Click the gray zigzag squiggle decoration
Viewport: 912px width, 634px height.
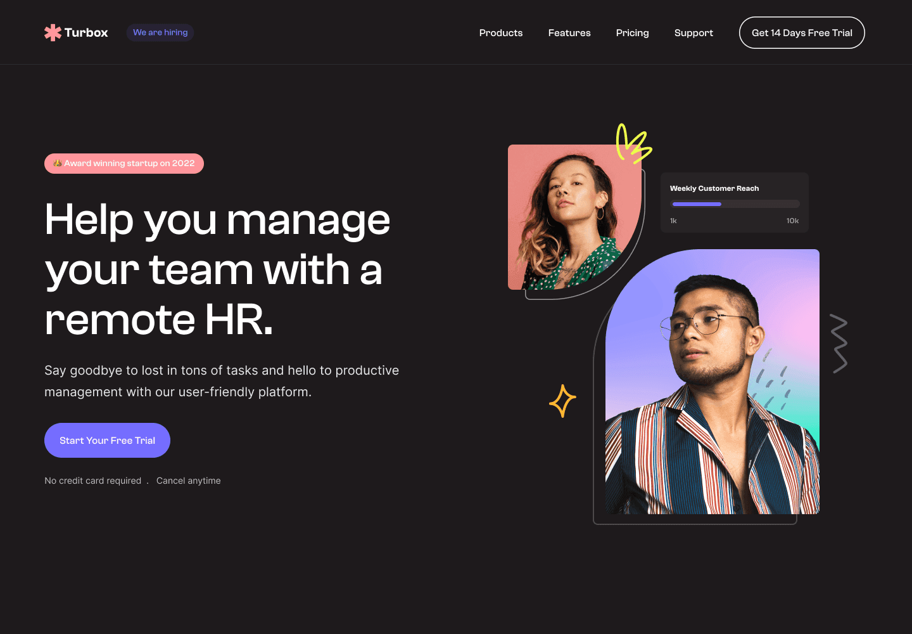coord(839,343)
